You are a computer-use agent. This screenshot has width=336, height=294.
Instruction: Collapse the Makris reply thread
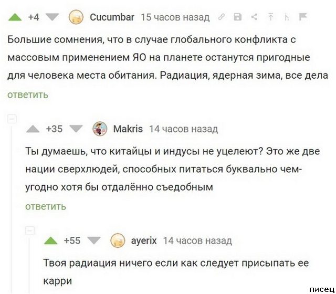pyautogui.click(x=12, y=118)
